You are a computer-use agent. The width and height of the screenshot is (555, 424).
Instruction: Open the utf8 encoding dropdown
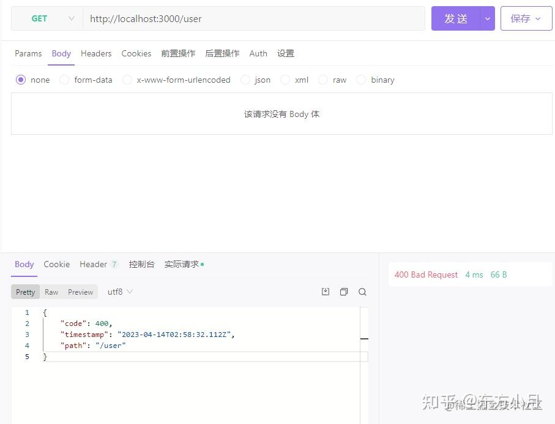pyautogui.click(x=120, y=292)
